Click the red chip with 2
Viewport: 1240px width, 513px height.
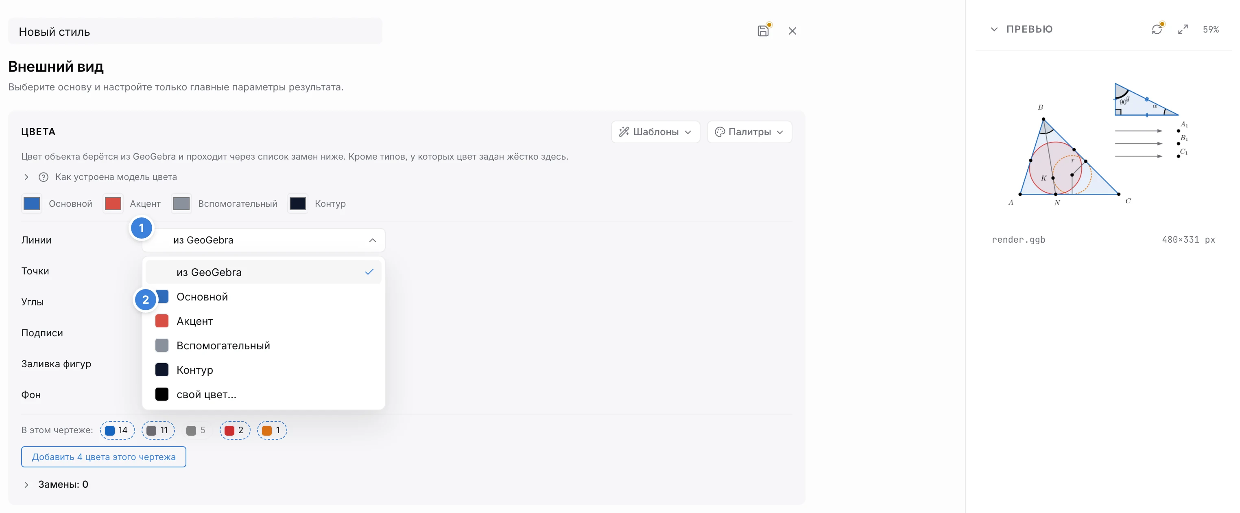pyautogui.click(x=234, y=430)
